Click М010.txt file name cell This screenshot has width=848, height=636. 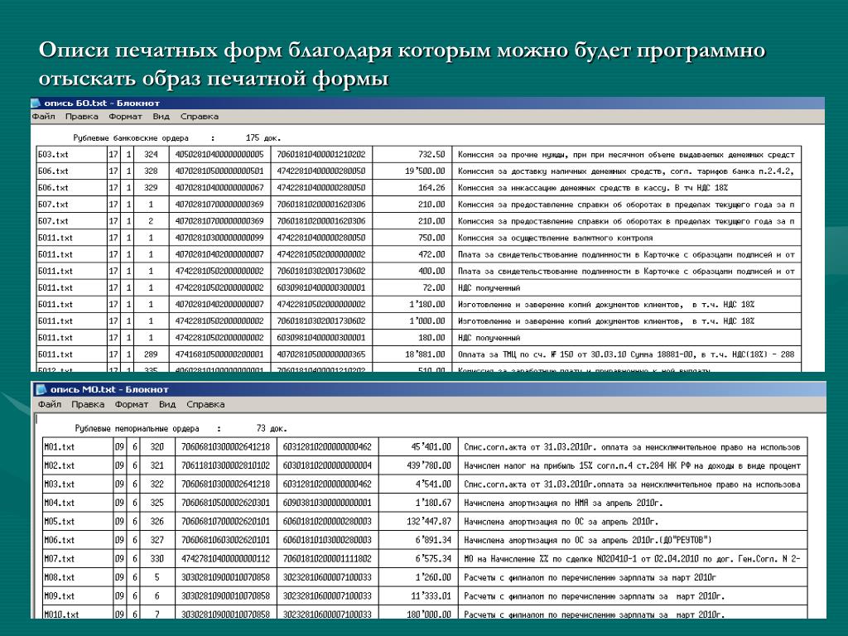coord(77,614)
